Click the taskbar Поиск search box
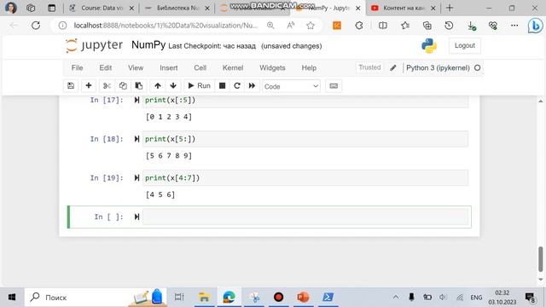The width and height of the screenshot is (546, 307). [x=95, y=298]
